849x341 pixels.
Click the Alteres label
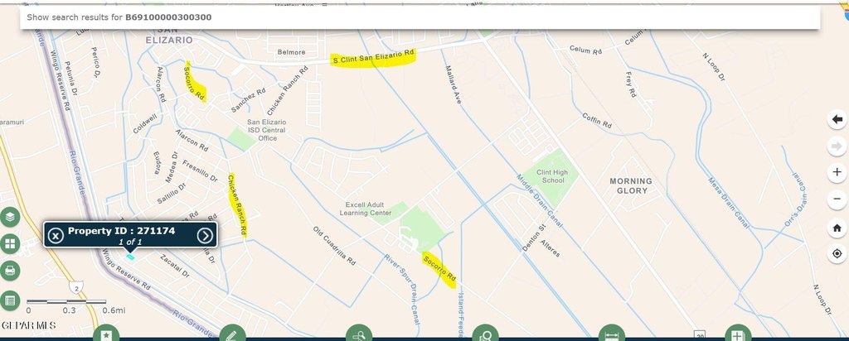(x=550, y=248)
